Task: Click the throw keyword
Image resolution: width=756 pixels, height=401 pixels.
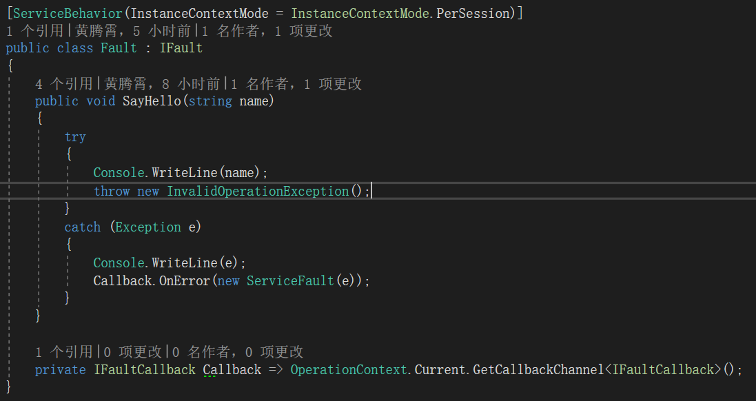Action: tap(112, 191)
